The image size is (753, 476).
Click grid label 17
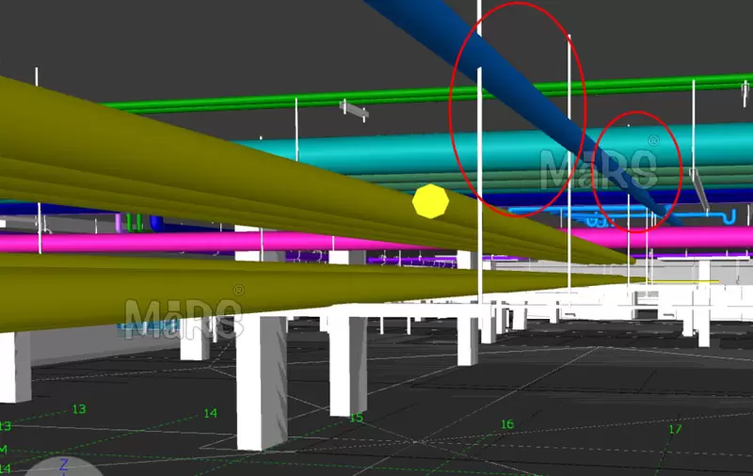coord(674,429)
